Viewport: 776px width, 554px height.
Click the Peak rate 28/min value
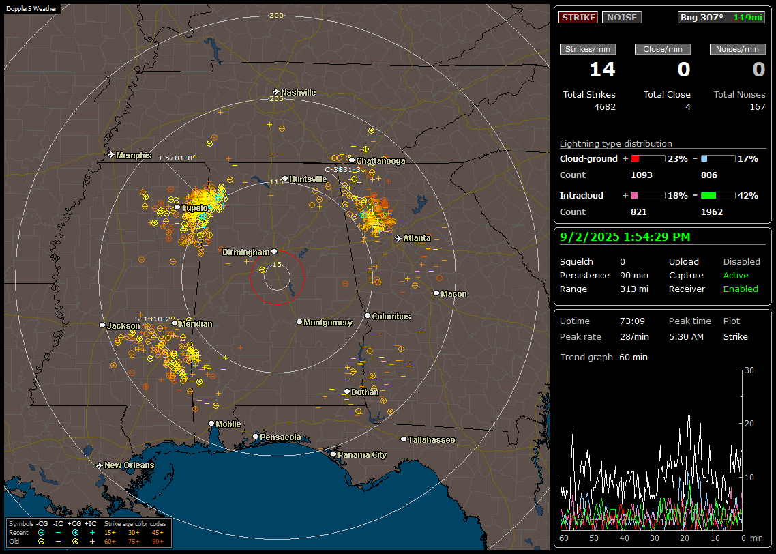(x=635, y=336)
